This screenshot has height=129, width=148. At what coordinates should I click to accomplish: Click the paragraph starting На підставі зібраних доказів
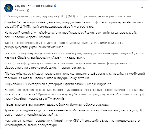tap(74, 94)
